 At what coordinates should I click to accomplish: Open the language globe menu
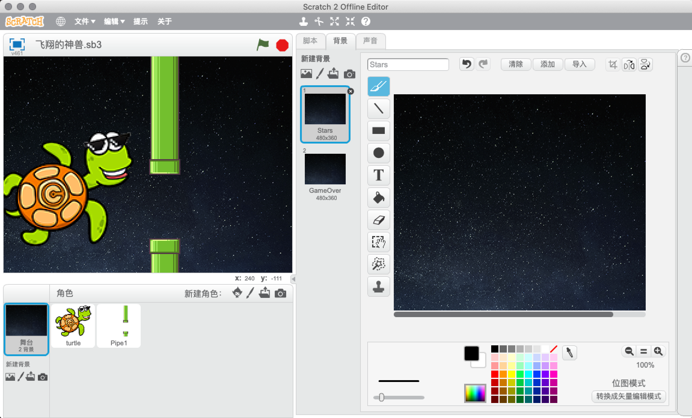pyautogui.click(x=61, y=21)
